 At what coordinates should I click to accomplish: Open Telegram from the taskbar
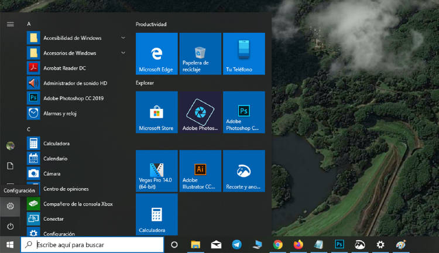click(237, 245)
